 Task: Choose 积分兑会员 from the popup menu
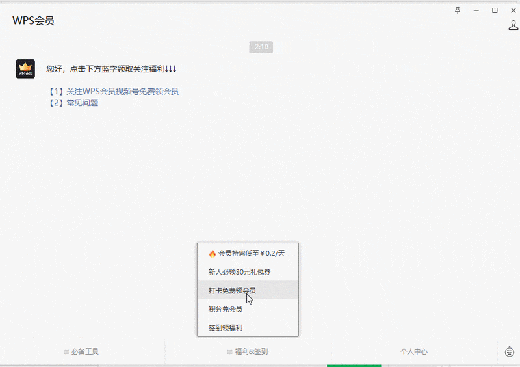pyautogui.click(x=248, y=309)
